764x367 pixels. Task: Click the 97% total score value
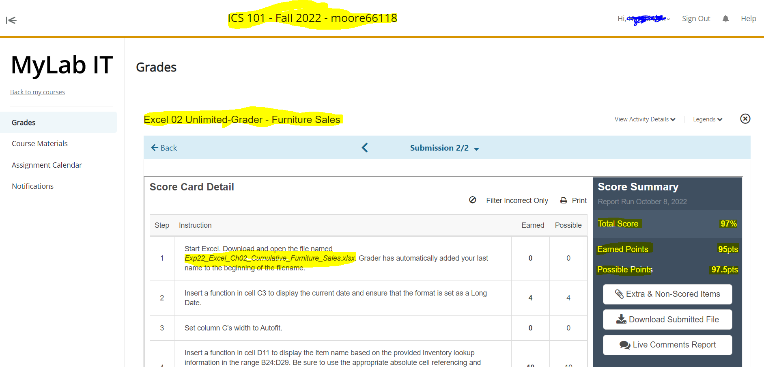coord(729,224)
